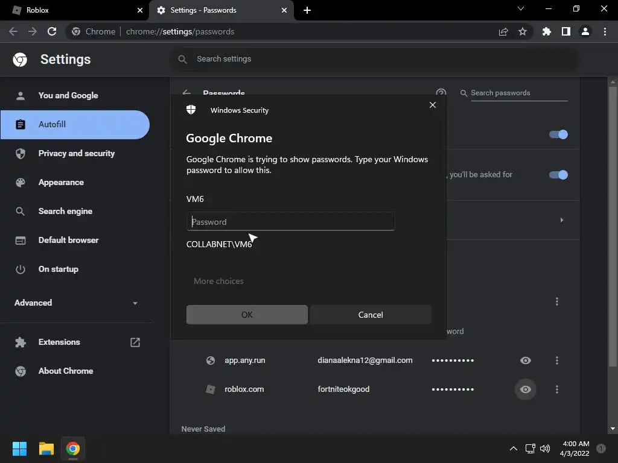Share this page using the address bar icon

(503, 32)
